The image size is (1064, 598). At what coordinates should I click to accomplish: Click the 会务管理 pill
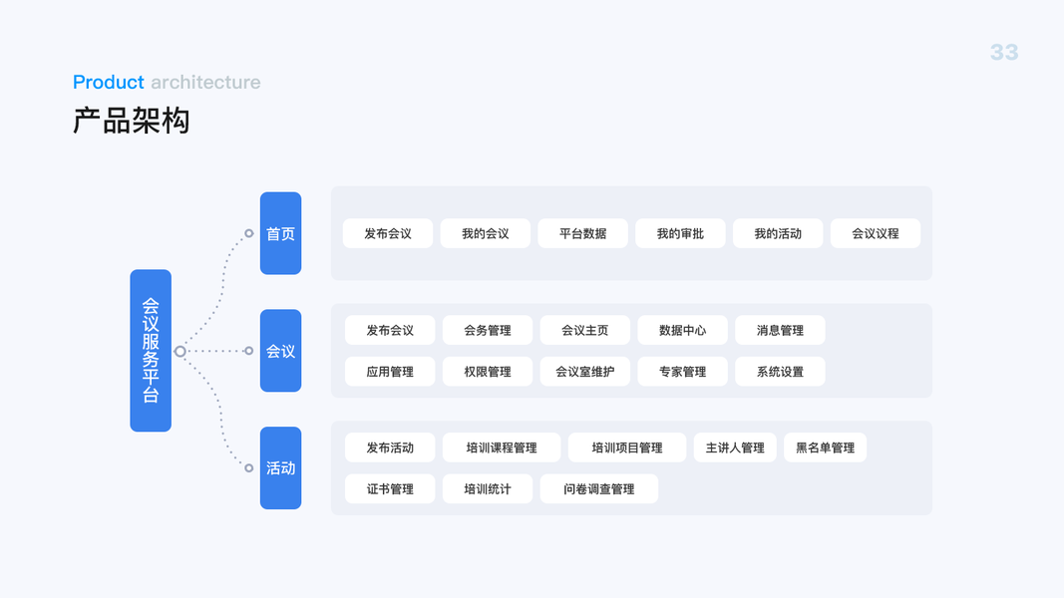tap(488, 330)
